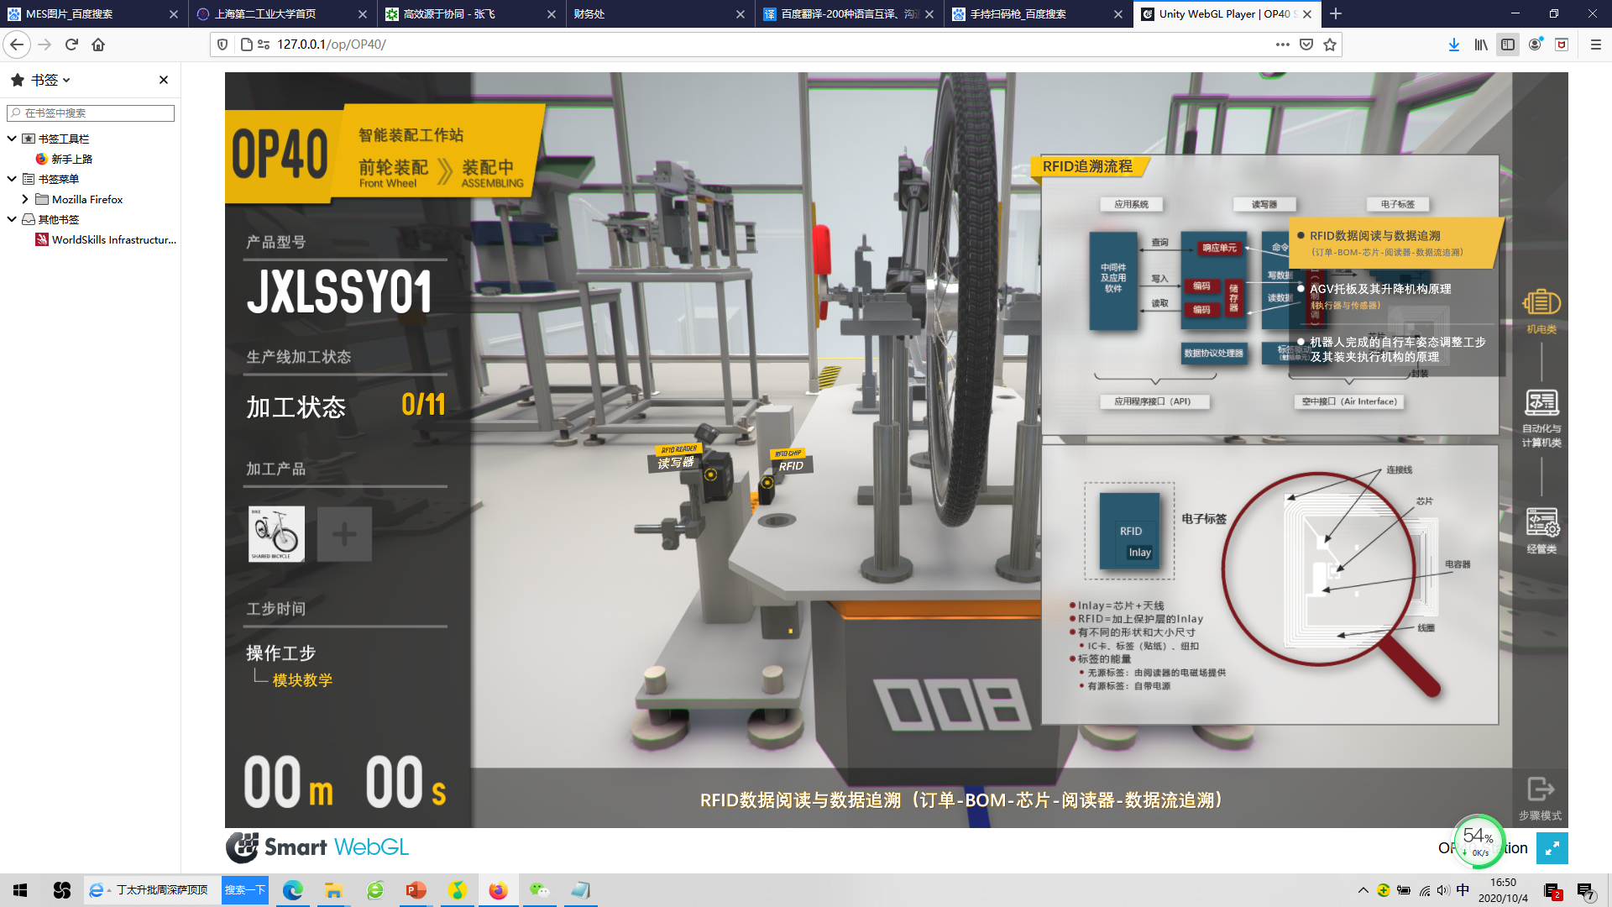Image resolution: width=1612 pixels, height=907 pixels.
Task: Focus the bookmark search field
Action: (x=91, y=113)
